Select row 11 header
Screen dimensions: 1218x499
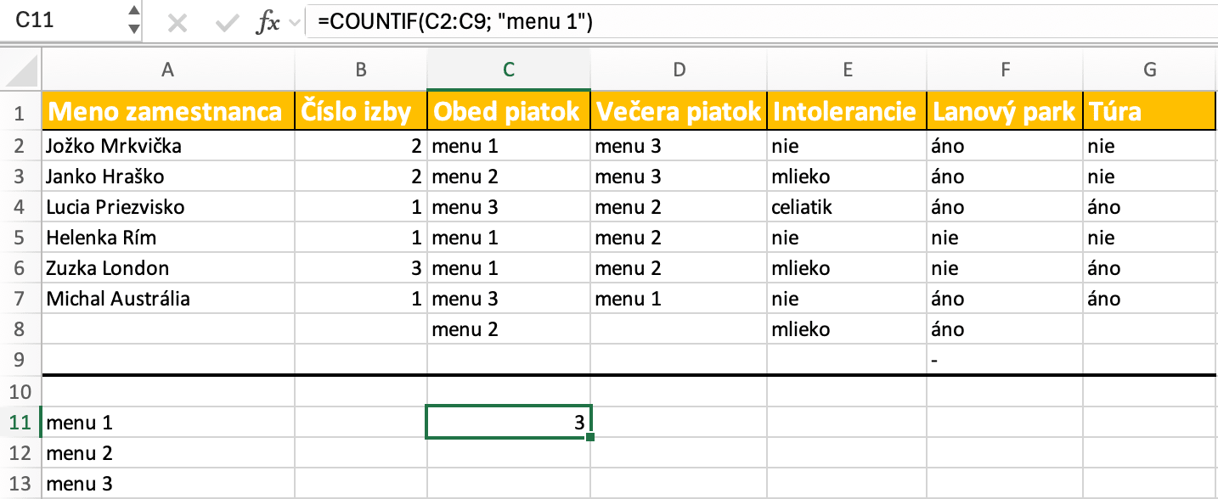click(20, 422)
